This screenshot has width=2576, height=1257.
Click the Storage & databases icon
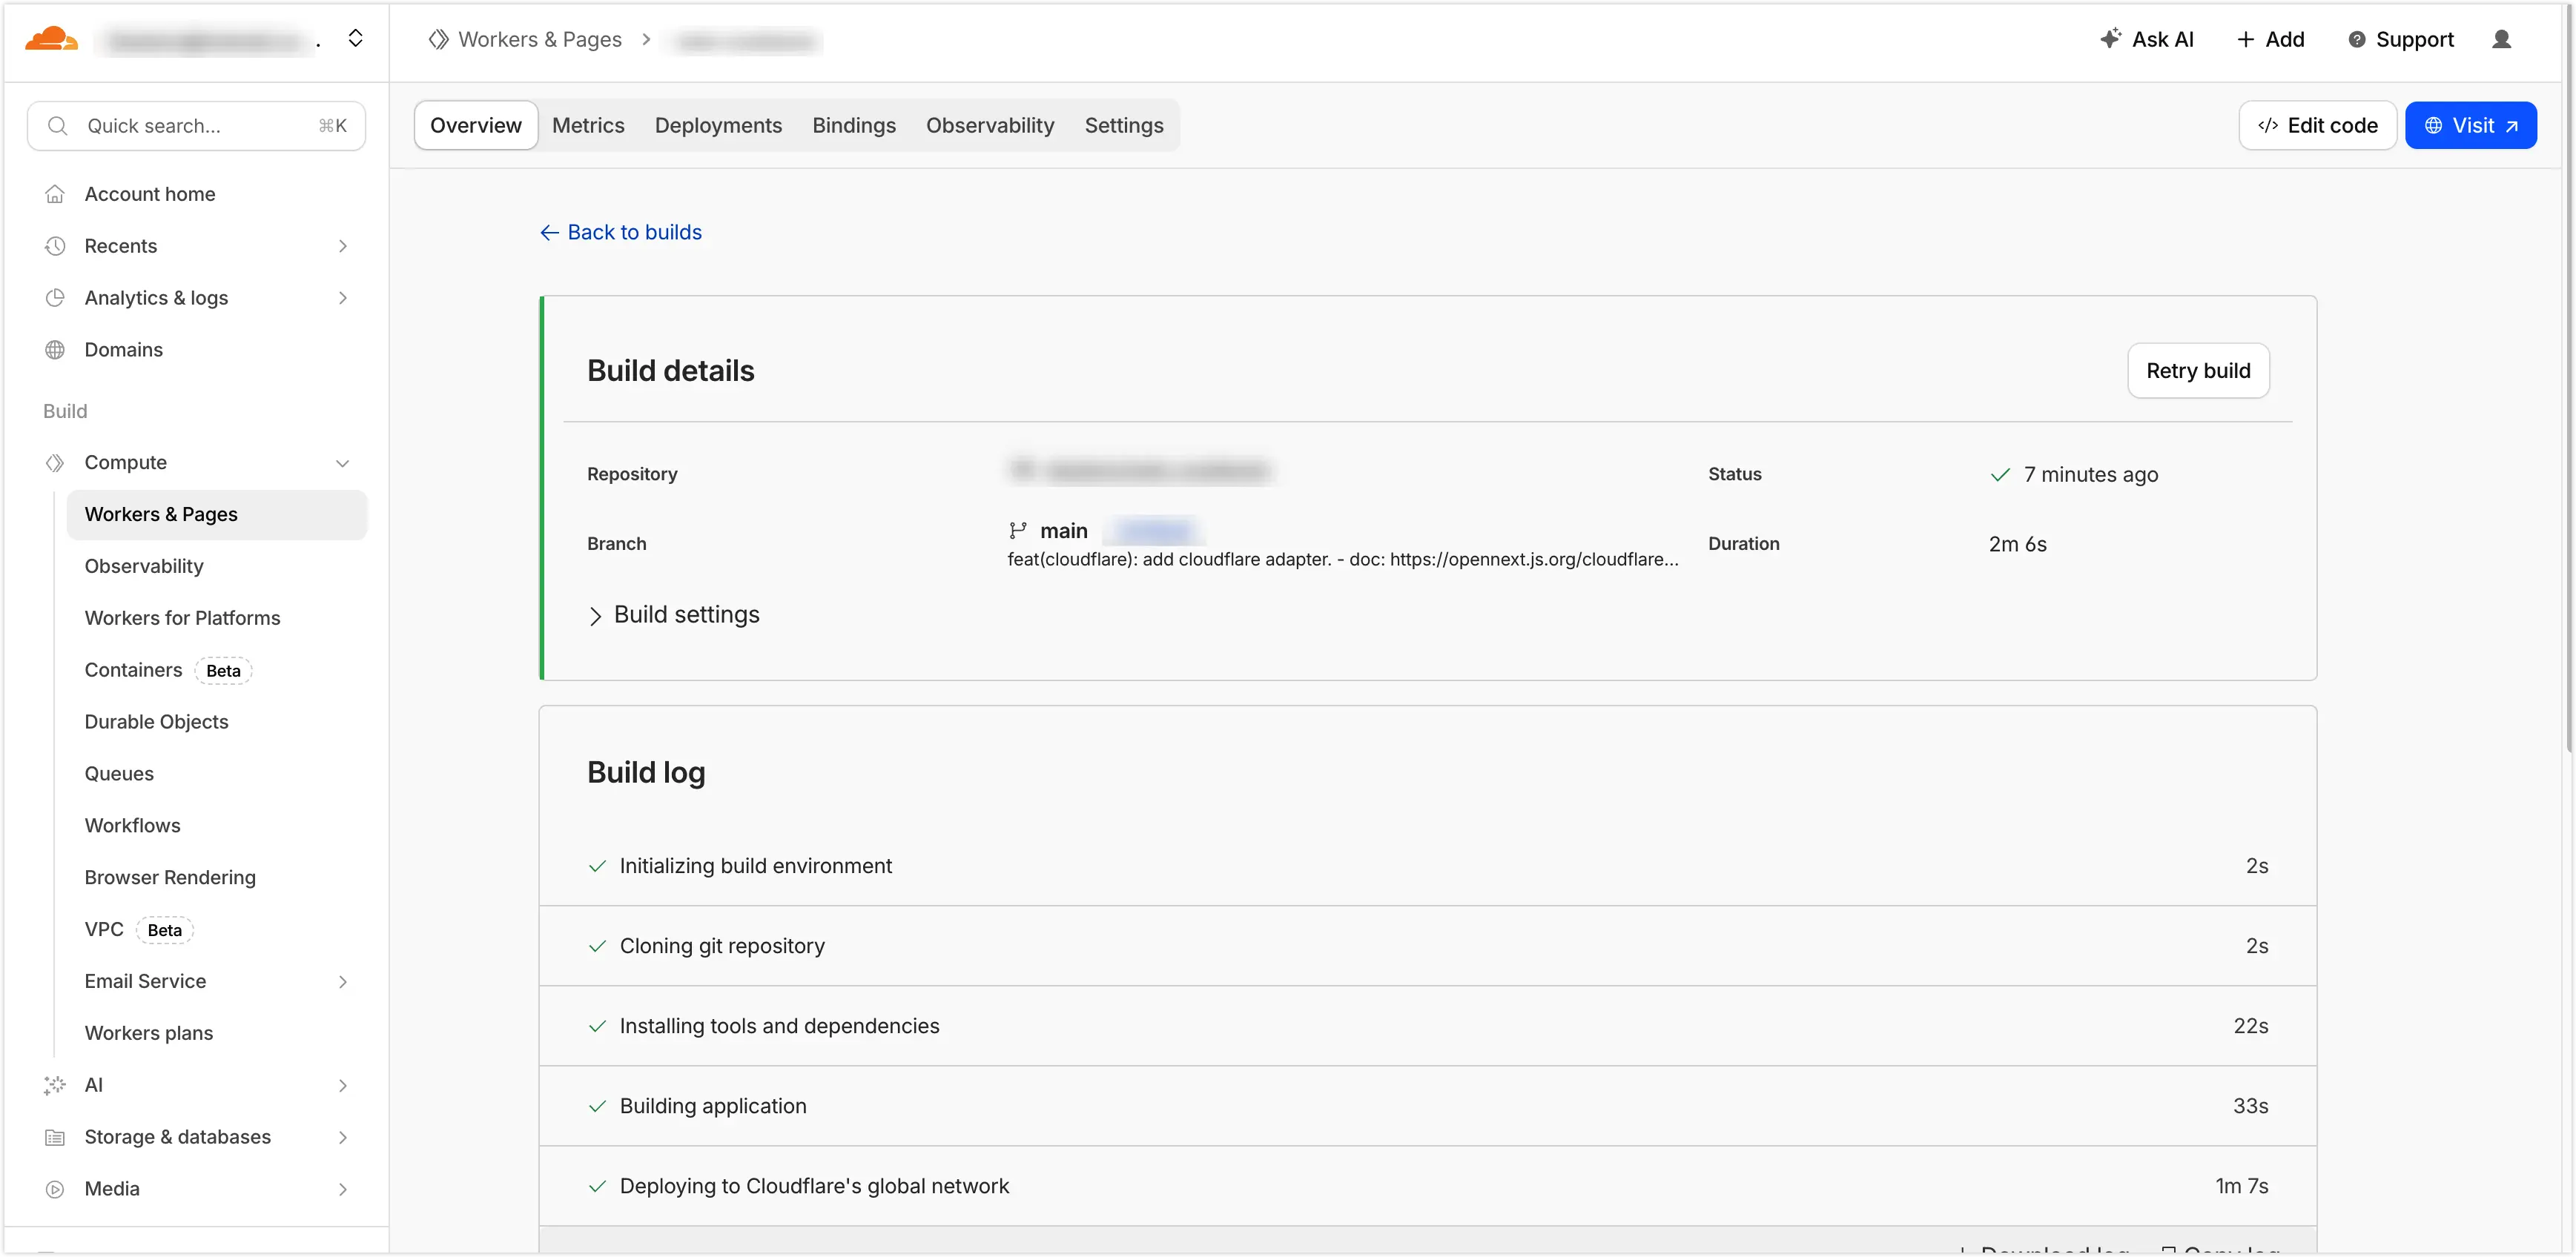(x=55, y=1137)
